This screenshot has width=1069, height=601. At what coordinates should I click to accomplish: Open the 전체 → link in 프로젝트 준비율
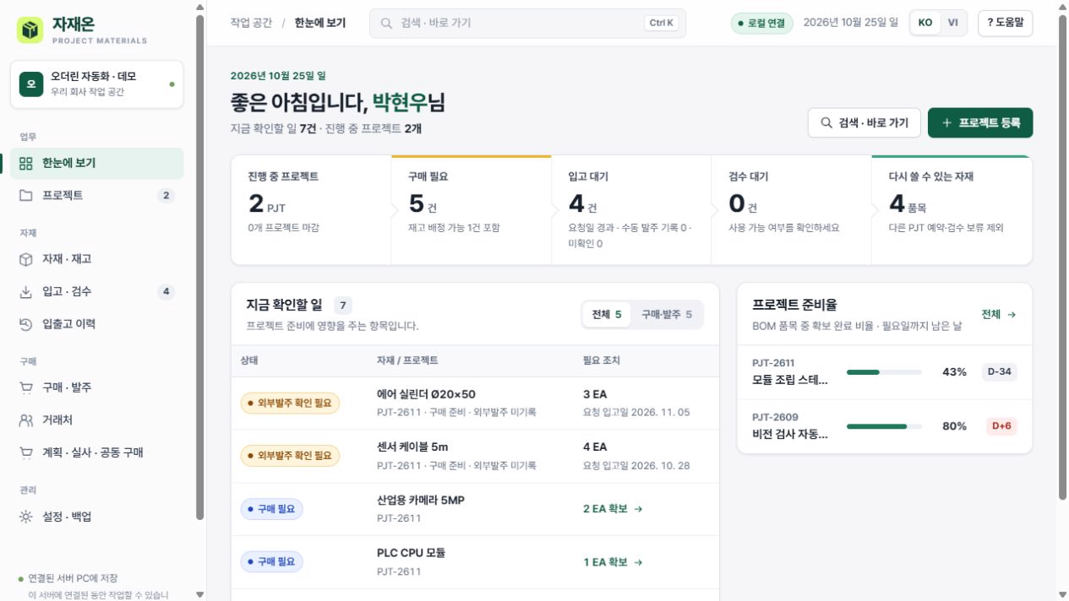pyautogui.click(x=999, y=315)
